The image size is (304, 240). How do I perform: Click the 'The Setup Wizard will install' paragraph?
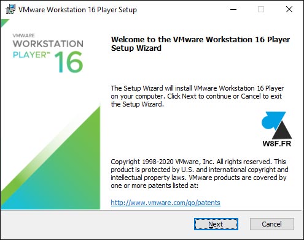(x=197, y=96)
